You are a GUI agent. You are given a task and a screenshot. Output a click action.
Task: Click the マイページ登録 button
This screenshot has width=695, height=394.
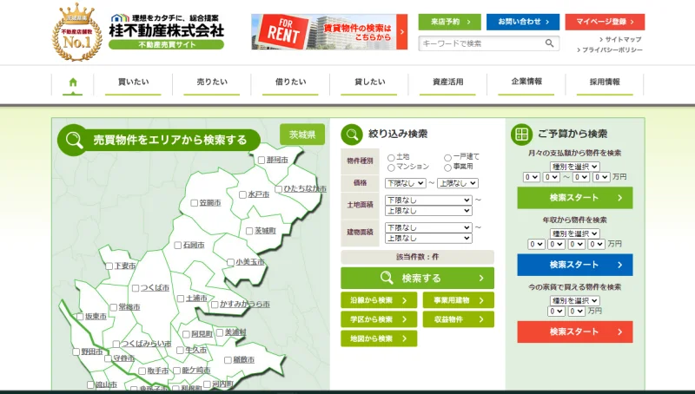coord(605,22)
